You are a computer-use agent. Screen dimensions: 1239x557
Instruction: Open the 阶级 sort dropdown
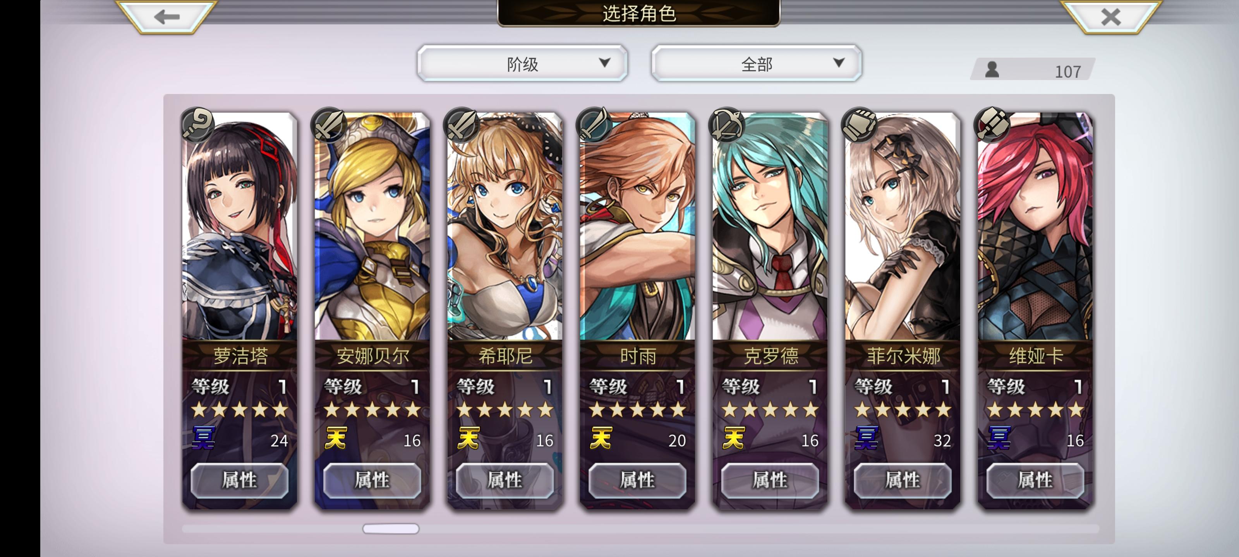522,63
